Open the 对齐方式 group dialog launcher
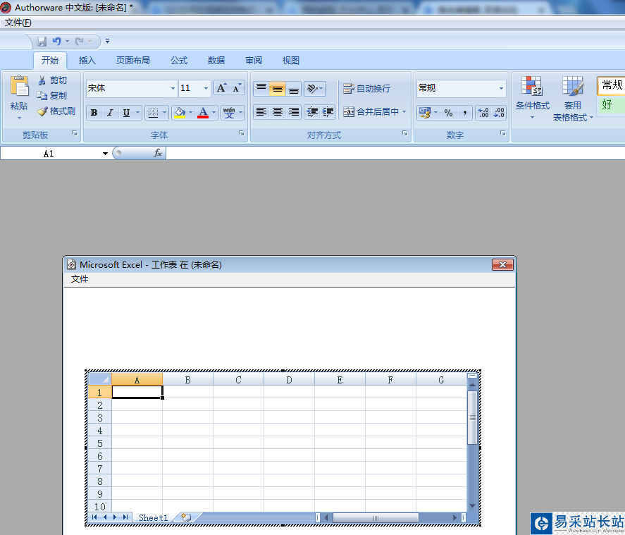 point(405,133)
